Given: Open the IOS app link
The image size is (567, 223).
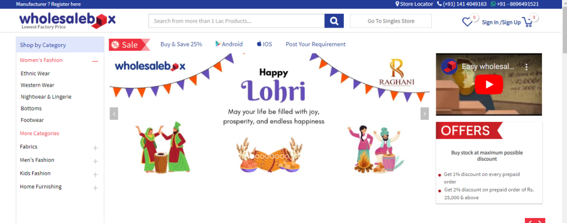Looking at the screenshot, I should pyautogui.click(x=264, y=44).
